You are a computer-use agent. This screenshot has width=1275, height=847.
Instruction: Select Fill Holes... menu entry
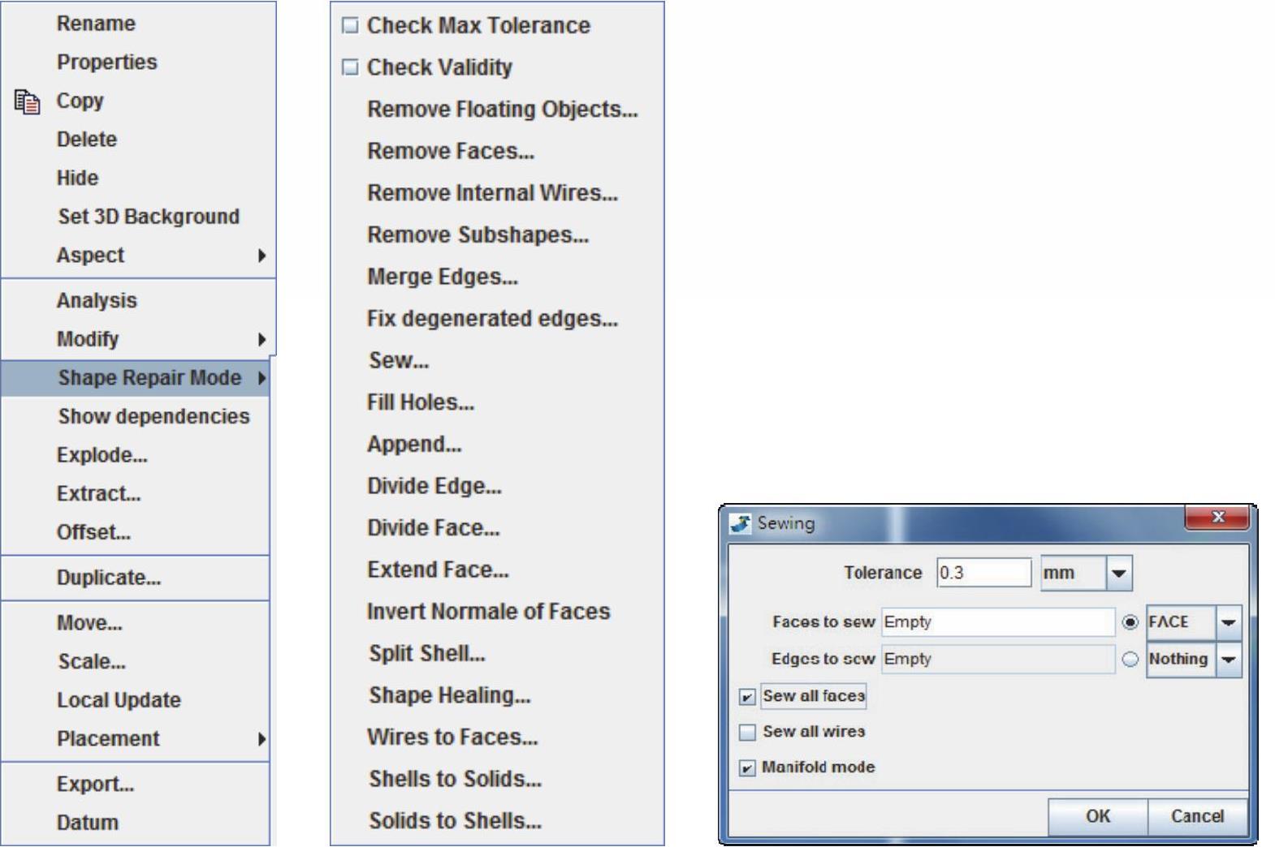coord(420,402)
